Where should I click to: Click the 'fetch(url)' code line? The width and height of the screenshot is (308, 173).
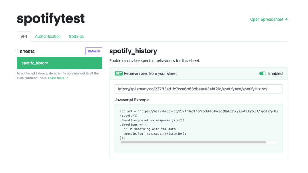click(x=129, y=116)
